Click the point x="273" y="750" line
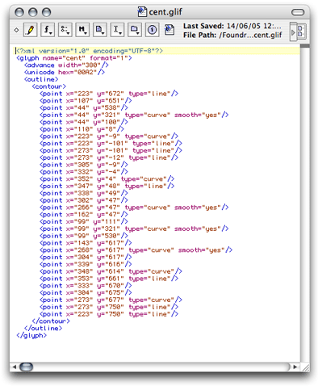Viewport: 318px width, 386px height. [x=109, y=307]
